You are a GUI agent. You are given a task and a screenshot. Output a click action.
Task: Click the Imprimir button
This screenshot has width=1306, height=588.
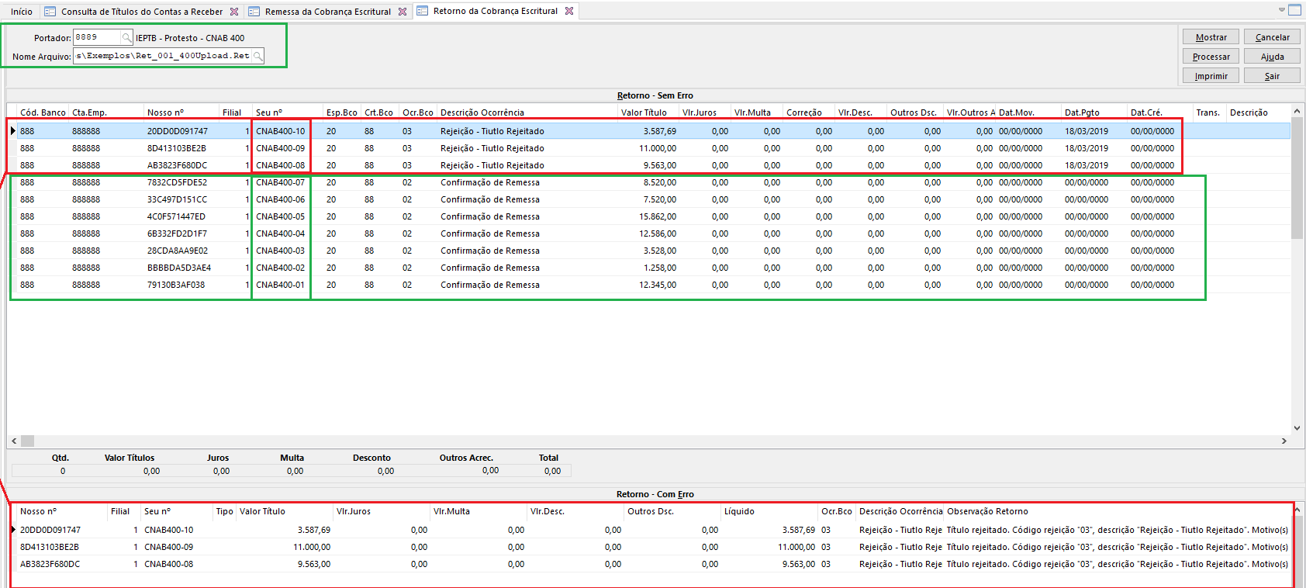click(x=1211, y=76)
